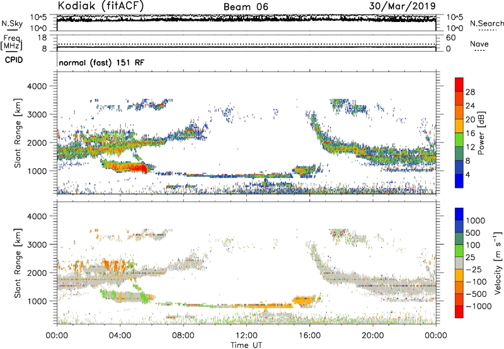The height and width of the screenshot is (349, 504).
Task: Click the "500" label on Velocity color bar
Action: pyautogui.click(x=474, y=233)
